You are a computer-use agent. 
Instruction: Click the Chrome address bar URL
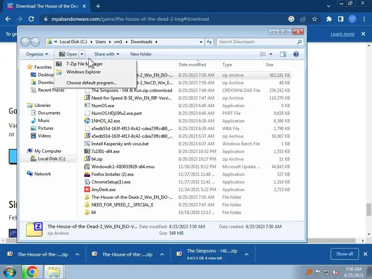pos(130,19)
